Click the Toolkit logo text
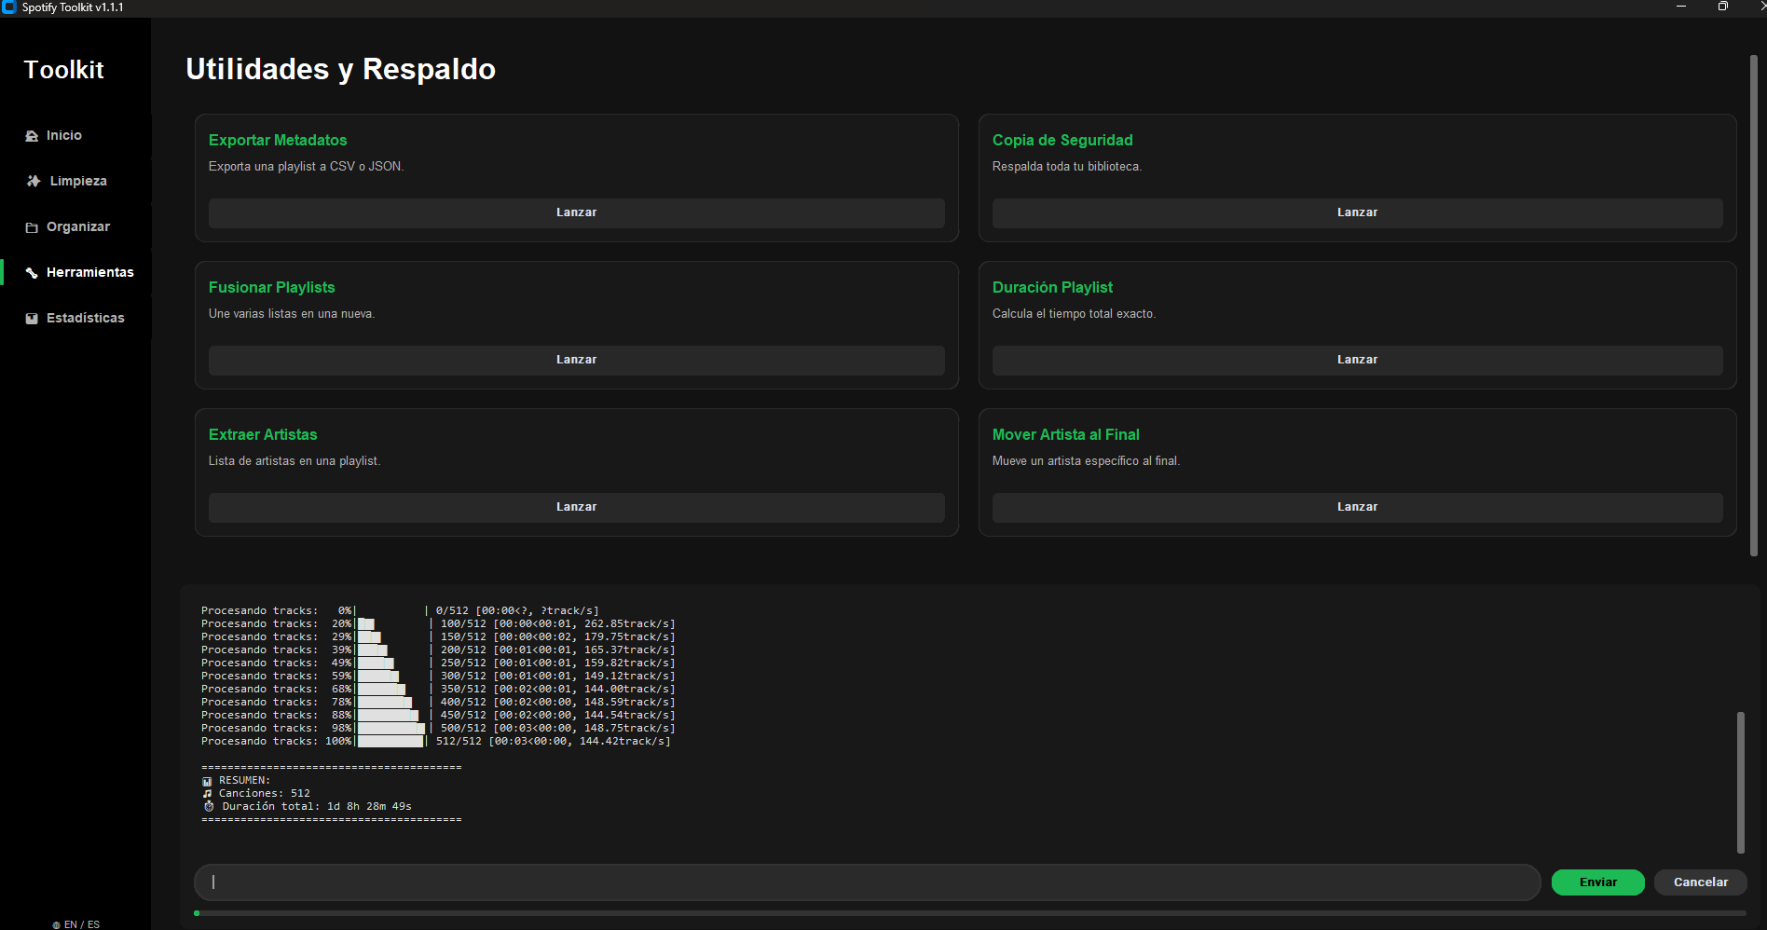This screenshot has height=930, width=1767. (x=63, y=70)
